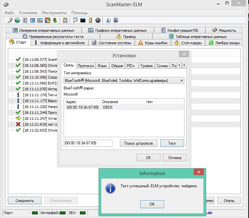Open the Коды ошибок tab
The height and width of the screenshot is (218, 249).
(x=153, y=43)
